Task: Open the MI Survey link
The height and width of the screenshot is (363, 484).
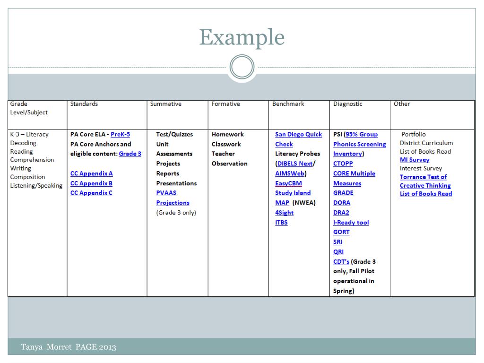Action: 415,160
